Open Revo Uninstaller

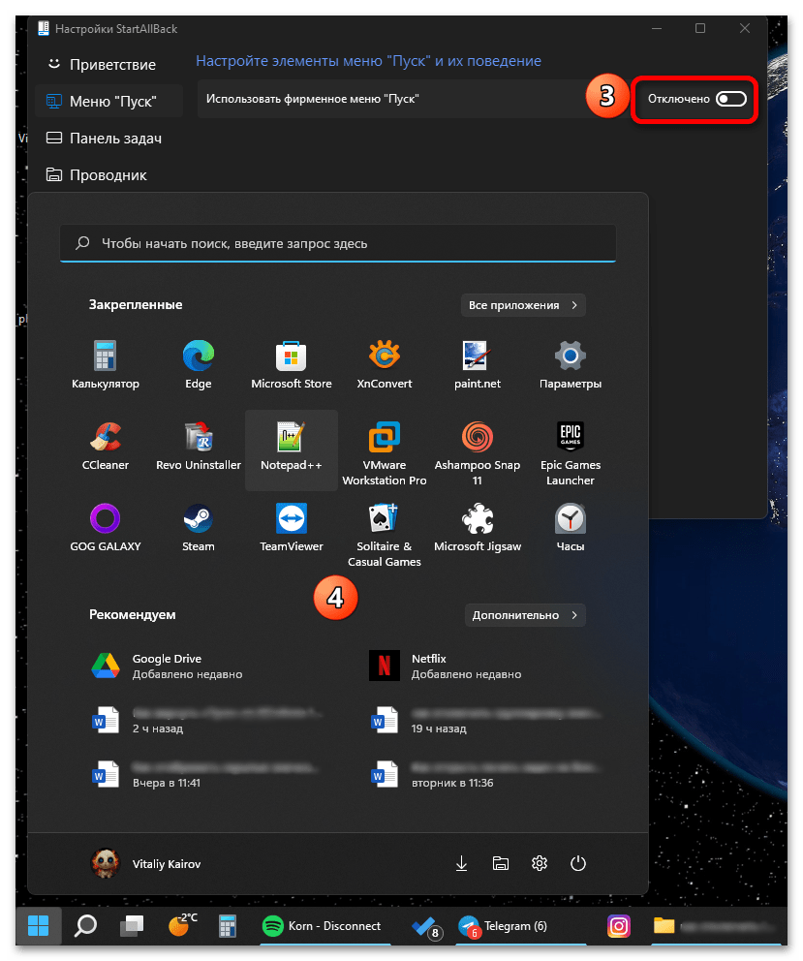(198, 447)
